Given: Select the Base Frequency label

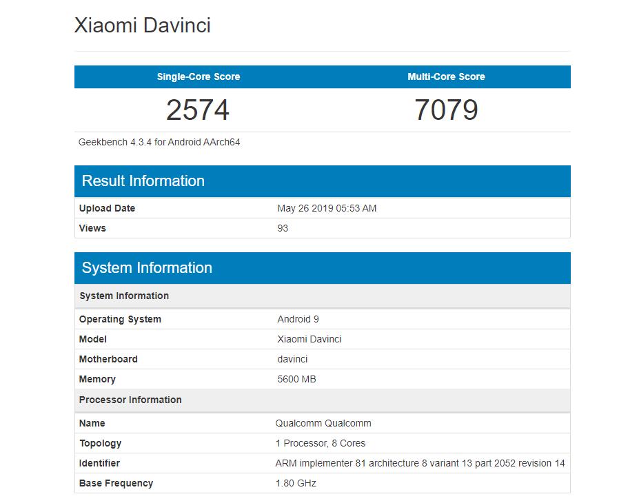Looking at the screenshot, I should click(116, 483).
